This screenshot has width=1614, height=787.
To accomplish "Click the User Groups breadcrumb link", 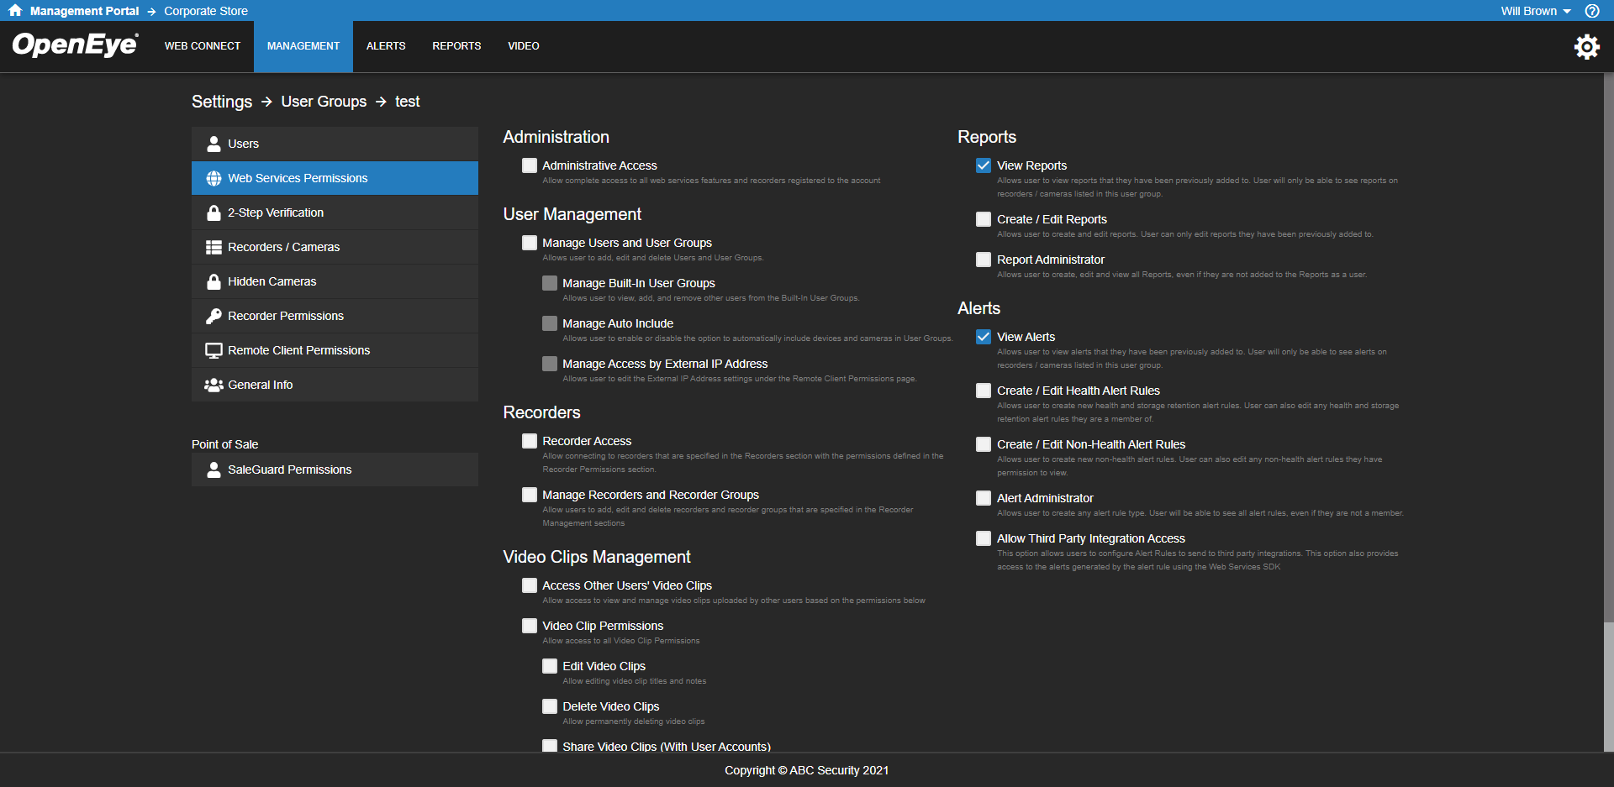I will (323, 101).
